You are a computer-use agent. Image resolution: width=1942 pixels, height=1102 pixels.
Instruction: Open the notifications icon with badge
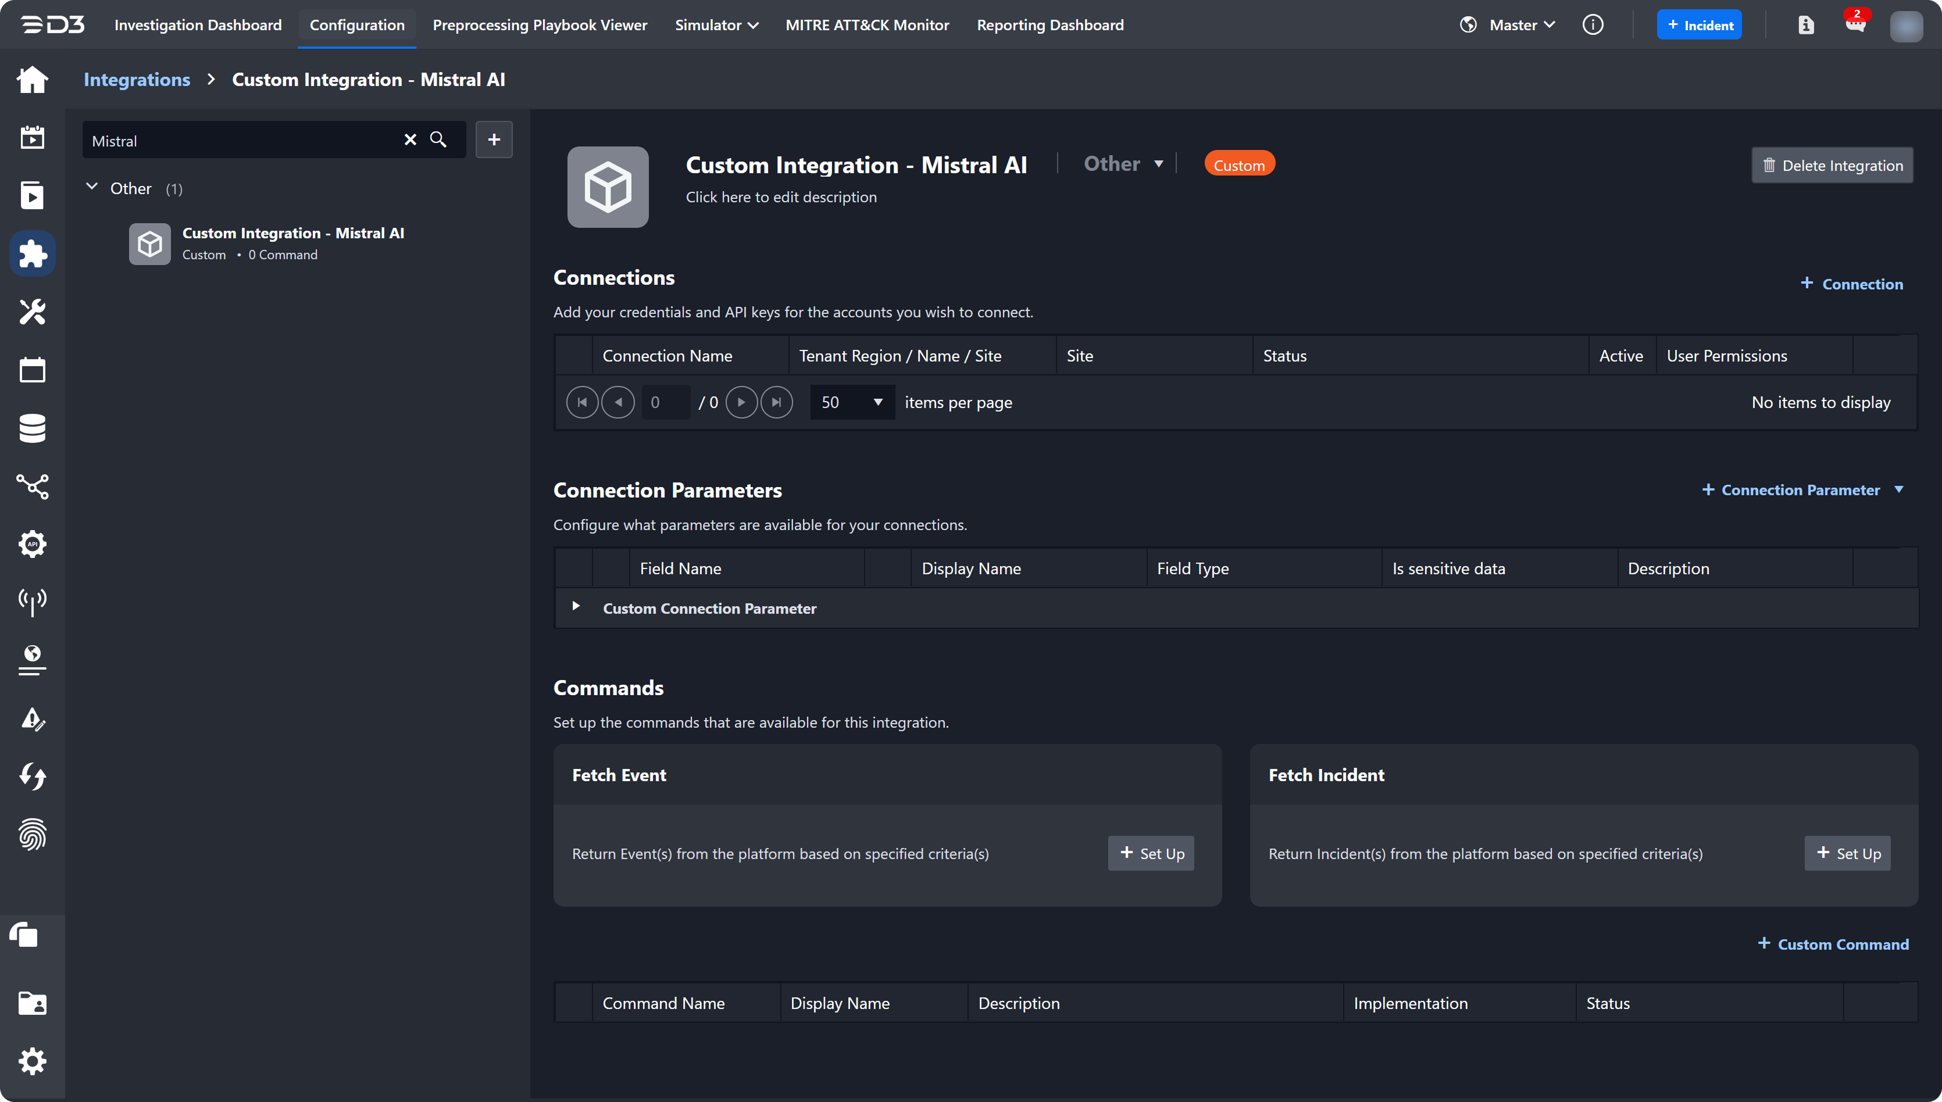click(1856, 24)
